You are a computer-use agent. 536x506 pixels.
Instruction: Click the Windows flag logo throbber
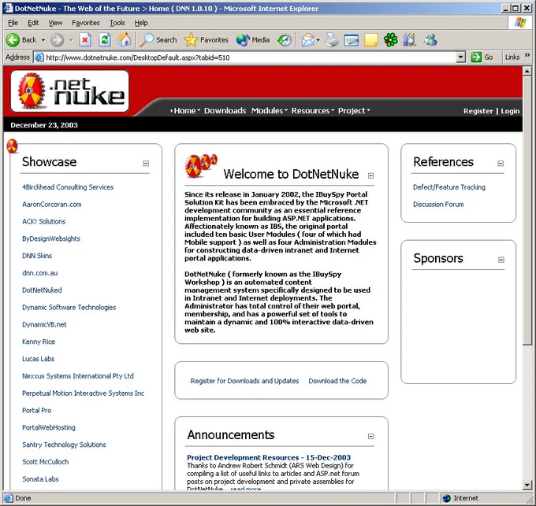520,23
